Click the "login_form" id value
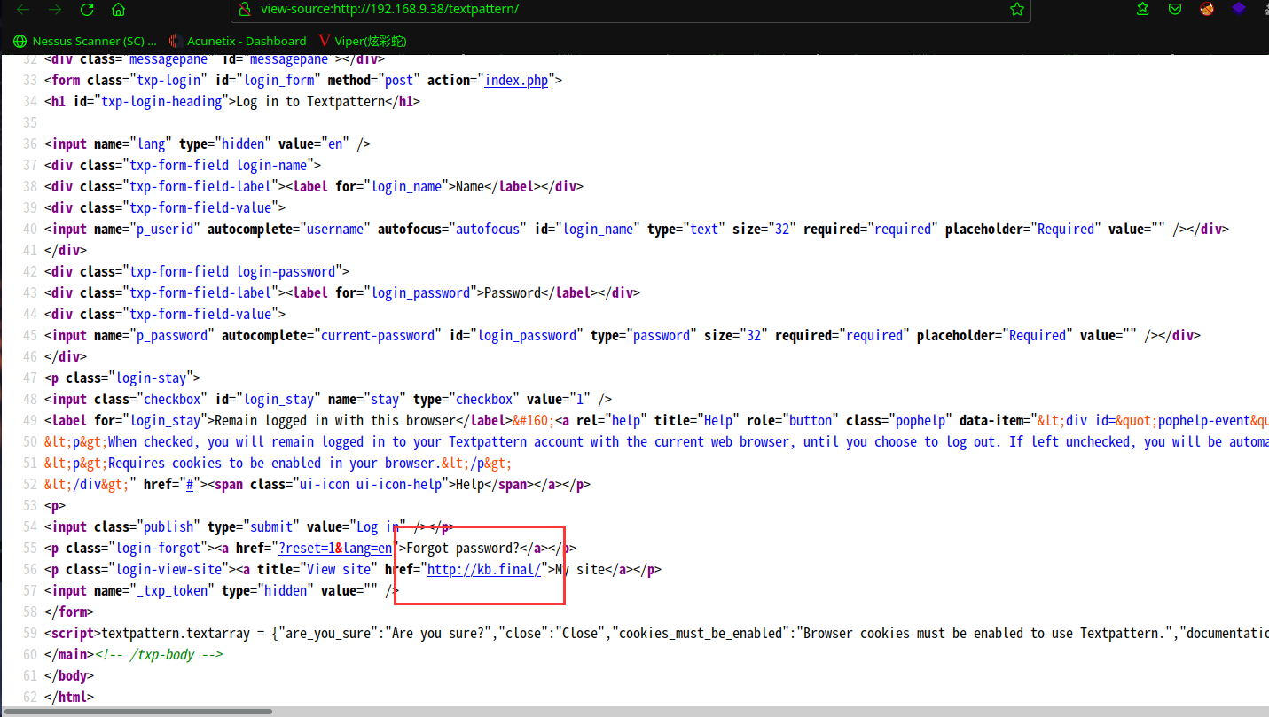The height and width of the screenshot is (717, 1269). coord(278,81)
